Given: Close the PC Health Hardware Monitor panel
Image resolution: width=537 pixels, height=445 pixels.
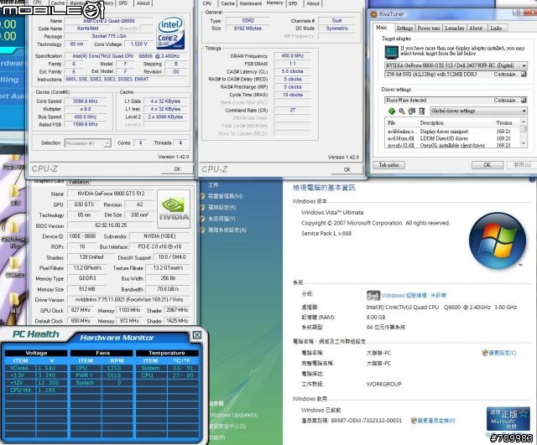Looking at the screenshot, I should click(x=197, y=335).
